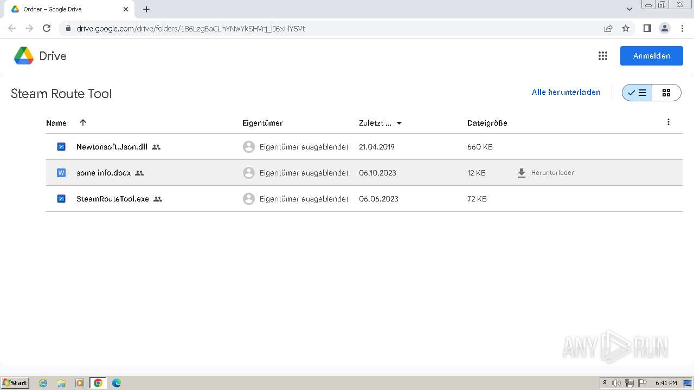Open the Windows Start menu
The width and height of the screenshot is (694, 390).
[x=15, y=382]
